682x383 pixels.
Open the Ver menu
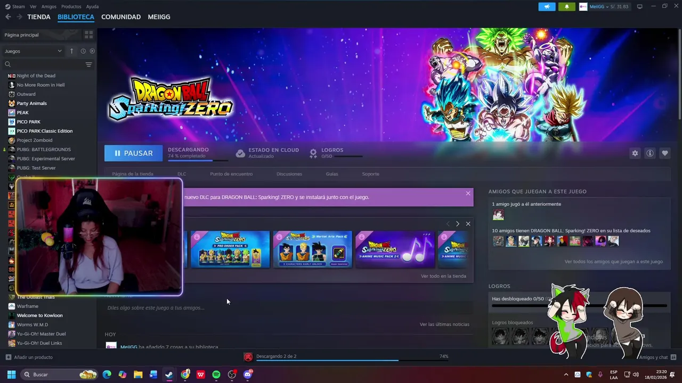33,6
